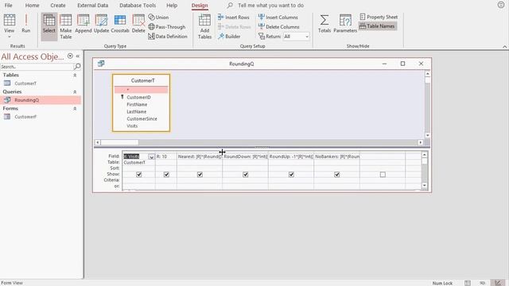Collapse the Forms group in navigation pane

point(75,109)
